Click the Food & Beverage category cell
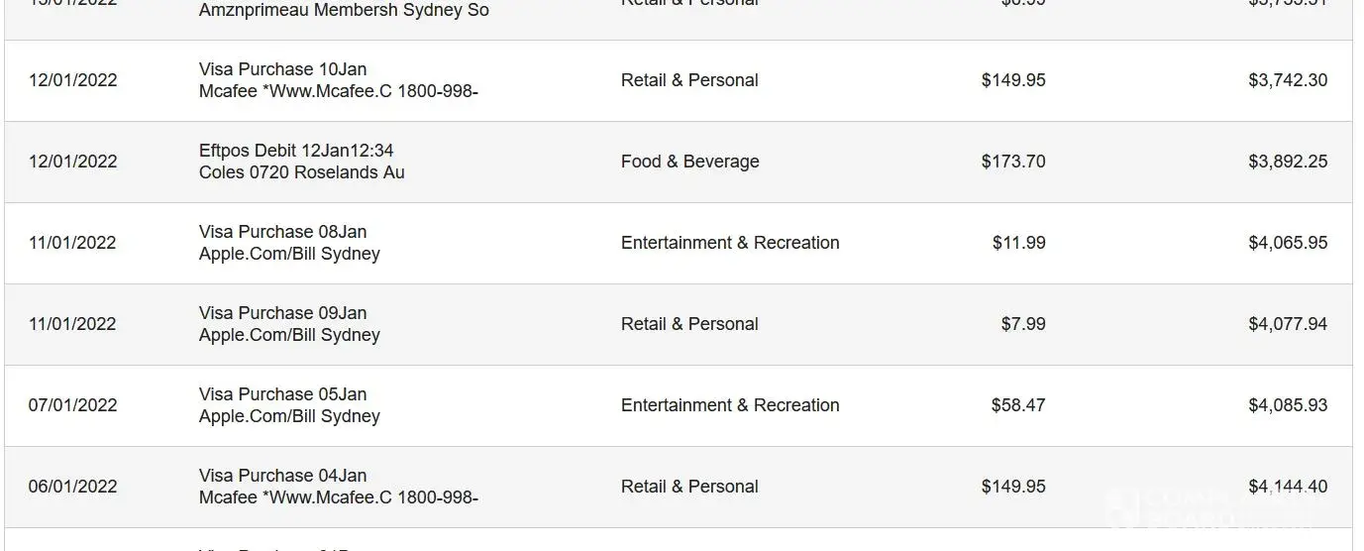Image resolution: width=1364 pixels, height=551 pixels. (689, 162)
